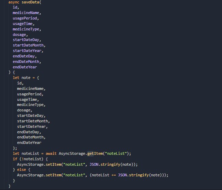Select startDateDay in the parameter list
Image resolution: width=222 pixels, height=190 pixels.
tap(26, 40)
